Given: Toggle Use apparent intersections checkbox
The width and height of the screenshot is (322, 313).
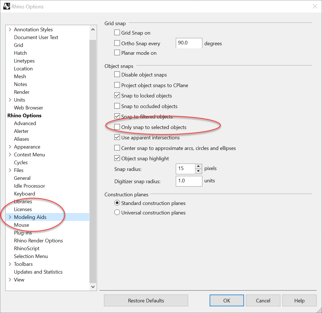Looking at the screenshot, I should pyautogui.click(x=117, y=137).
